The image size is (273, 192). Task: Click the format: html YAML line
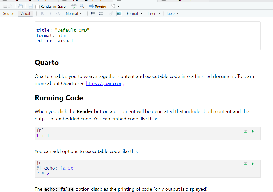(x=52, y=35)
